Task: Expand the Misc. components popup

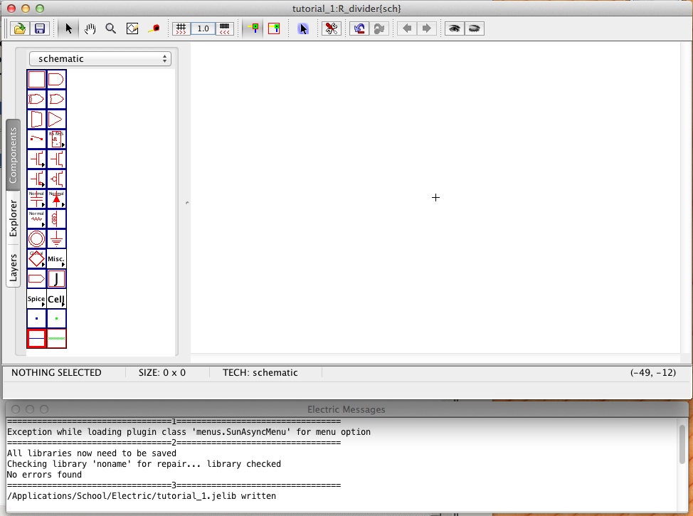Action: pyautogui.click(x=56, y=258)
